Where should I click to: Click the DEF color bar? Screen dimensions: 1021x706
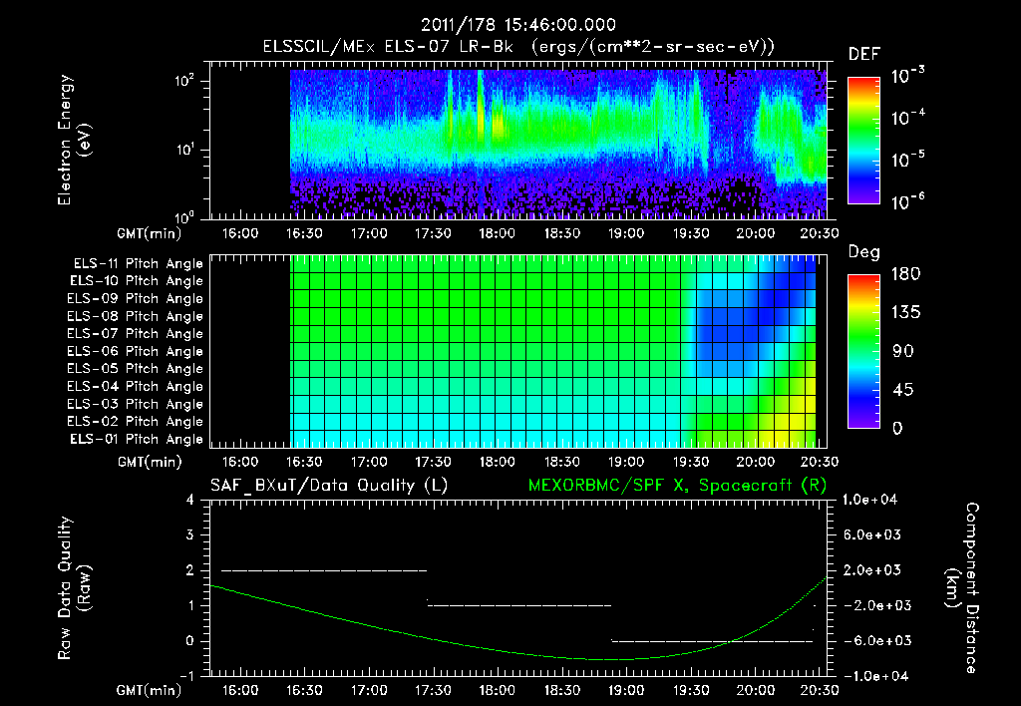tap(863, 141)
